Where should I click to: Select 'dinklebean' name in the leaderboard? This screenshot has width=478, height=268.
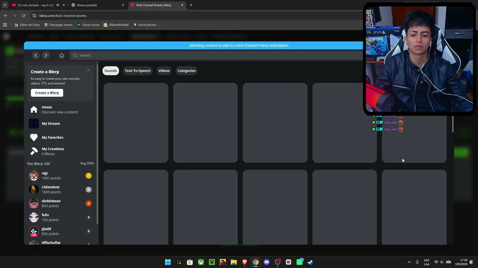51,201
